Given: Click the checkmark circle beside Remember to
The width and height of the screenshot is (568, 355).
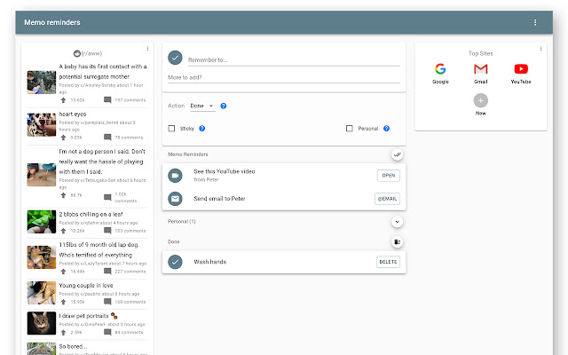Looking at the screenshot, I should pyautogui.click(x=175, y=58).
